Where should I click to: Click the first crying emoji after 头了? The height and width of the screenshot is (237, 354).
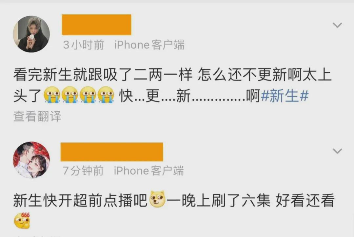52,95
